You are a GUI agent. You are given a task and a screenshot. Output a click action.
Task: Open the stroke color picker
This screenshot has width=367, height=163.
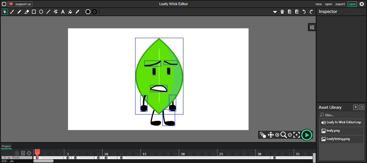click(95, 12)
